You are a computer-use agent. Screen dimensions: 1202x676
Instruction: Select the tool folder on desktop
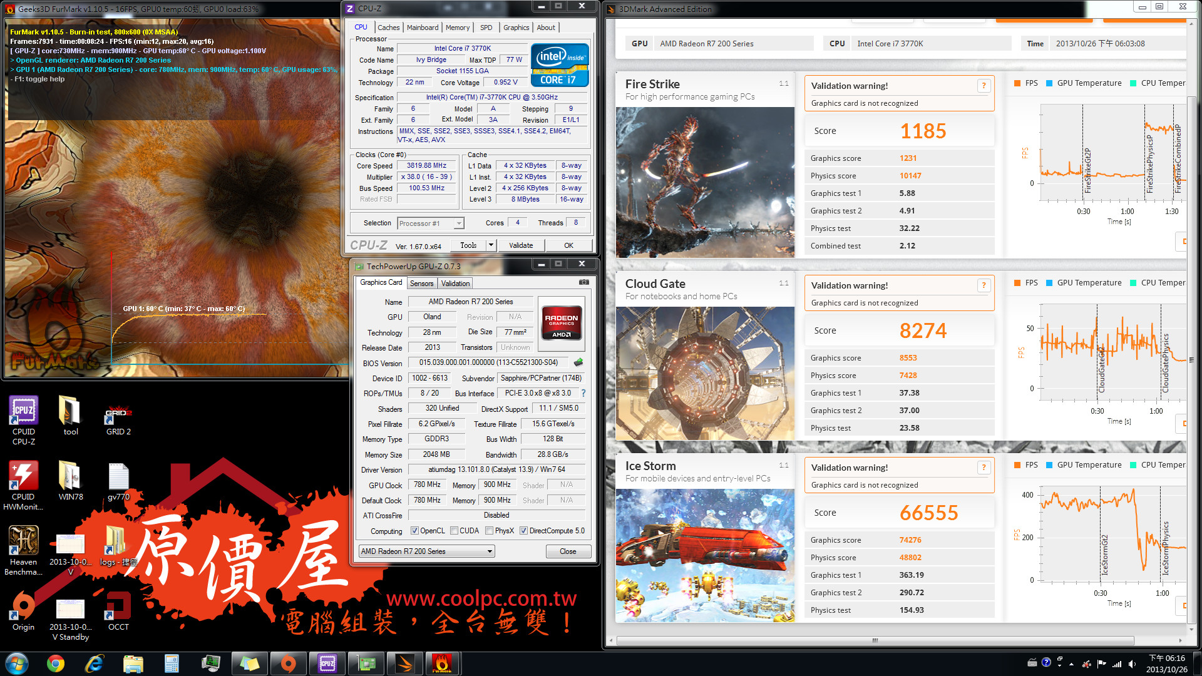[71, 416]
